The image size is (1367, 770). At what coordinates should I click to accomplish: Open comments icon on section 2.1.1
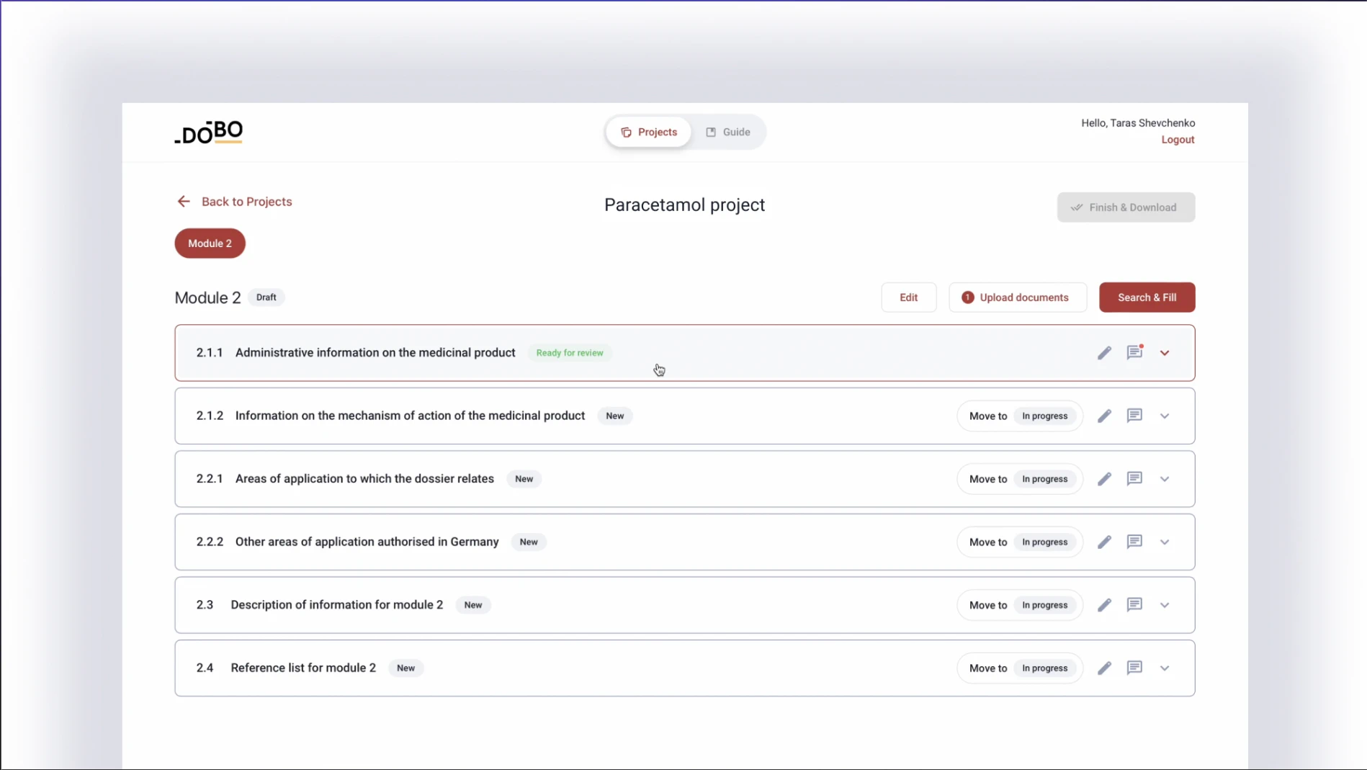(x=1135, y=353)
